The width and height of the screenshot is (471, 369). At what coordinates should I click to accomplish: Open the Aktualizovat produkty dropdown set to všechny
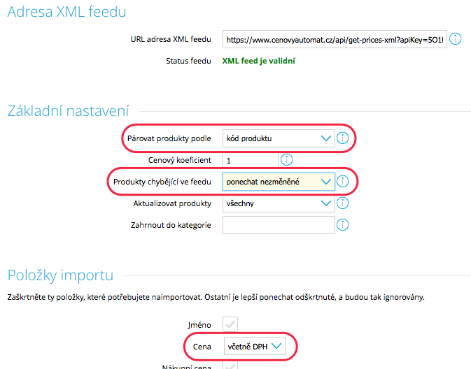pyautogui.click(x=278, y=203)
